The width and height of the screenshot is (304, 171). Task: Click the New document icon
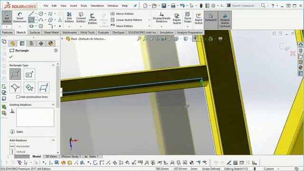point(145,6)
